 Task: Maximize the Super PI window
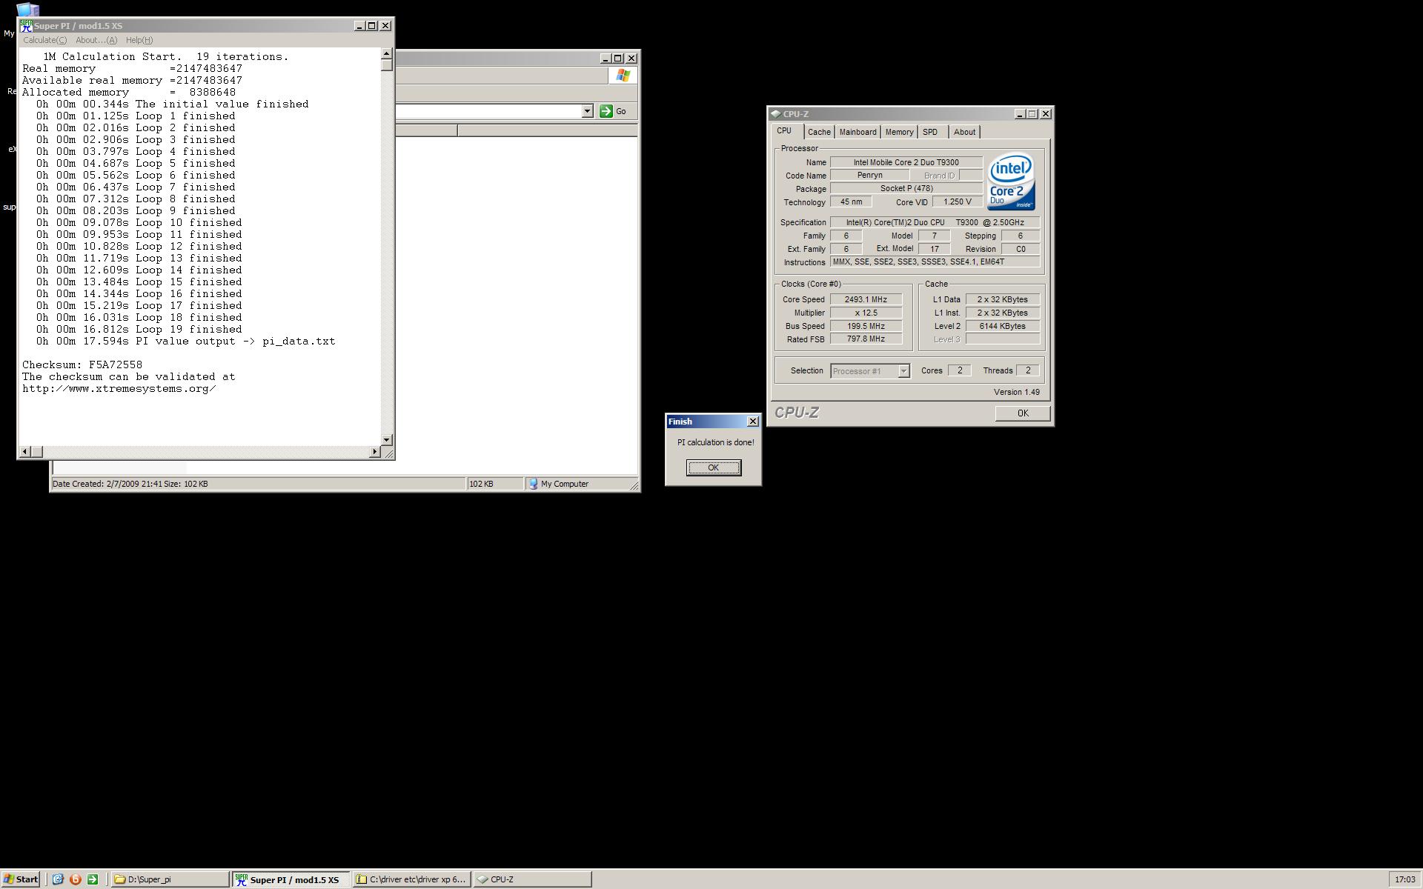pos(372,26)
